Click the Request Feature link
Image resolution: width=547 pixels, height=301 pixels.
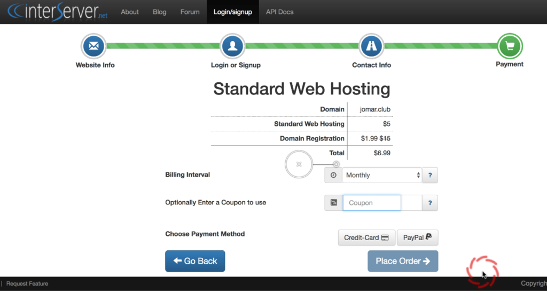tap(27, 283)
